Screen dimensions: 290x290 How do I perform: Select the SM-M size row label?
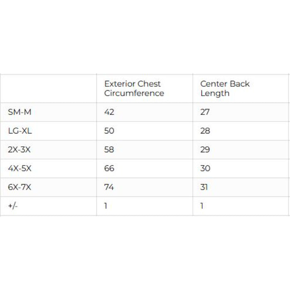(17, 112)
